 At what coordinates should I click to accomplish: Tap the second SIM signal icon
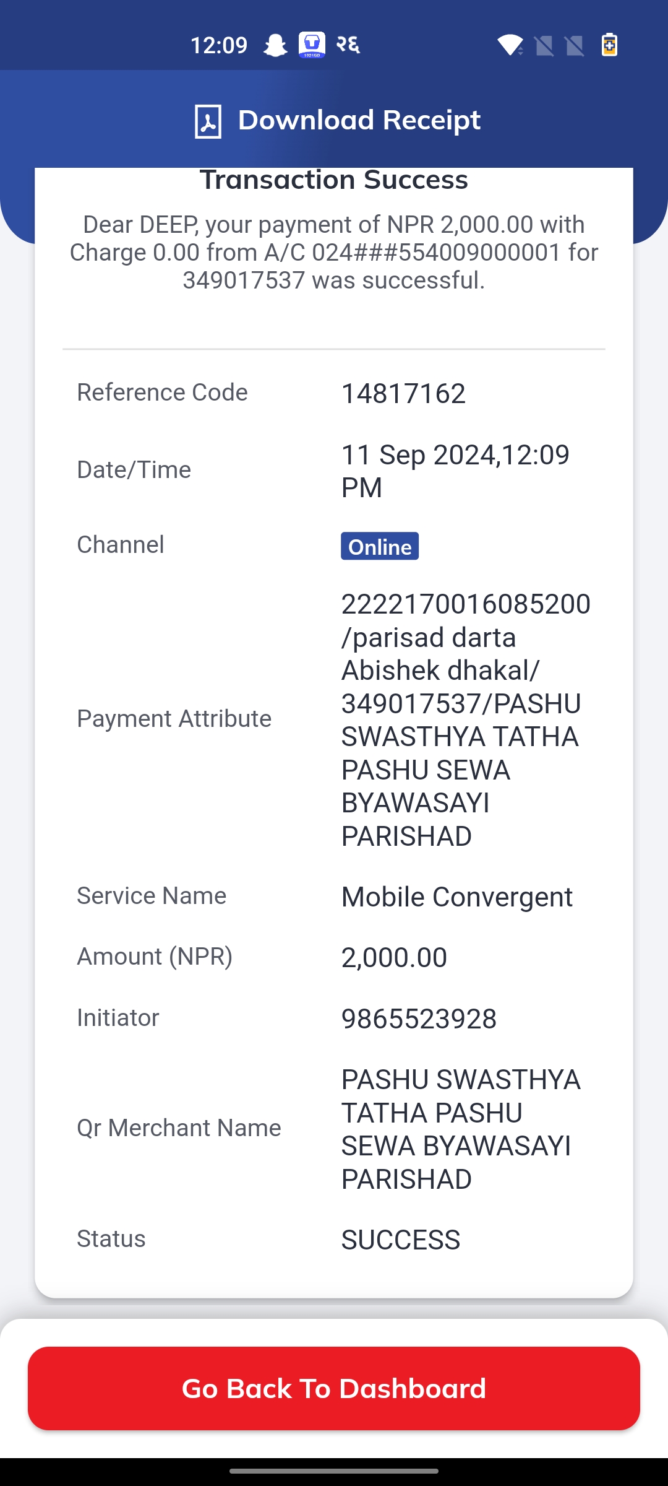(x=575, y=46)
